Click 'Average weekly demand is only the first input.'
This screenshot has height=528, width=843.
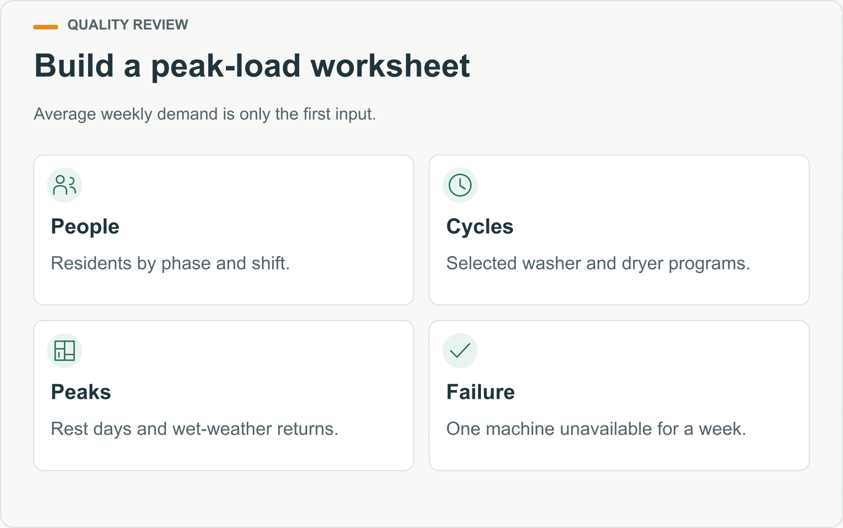(x=205, y=114)
